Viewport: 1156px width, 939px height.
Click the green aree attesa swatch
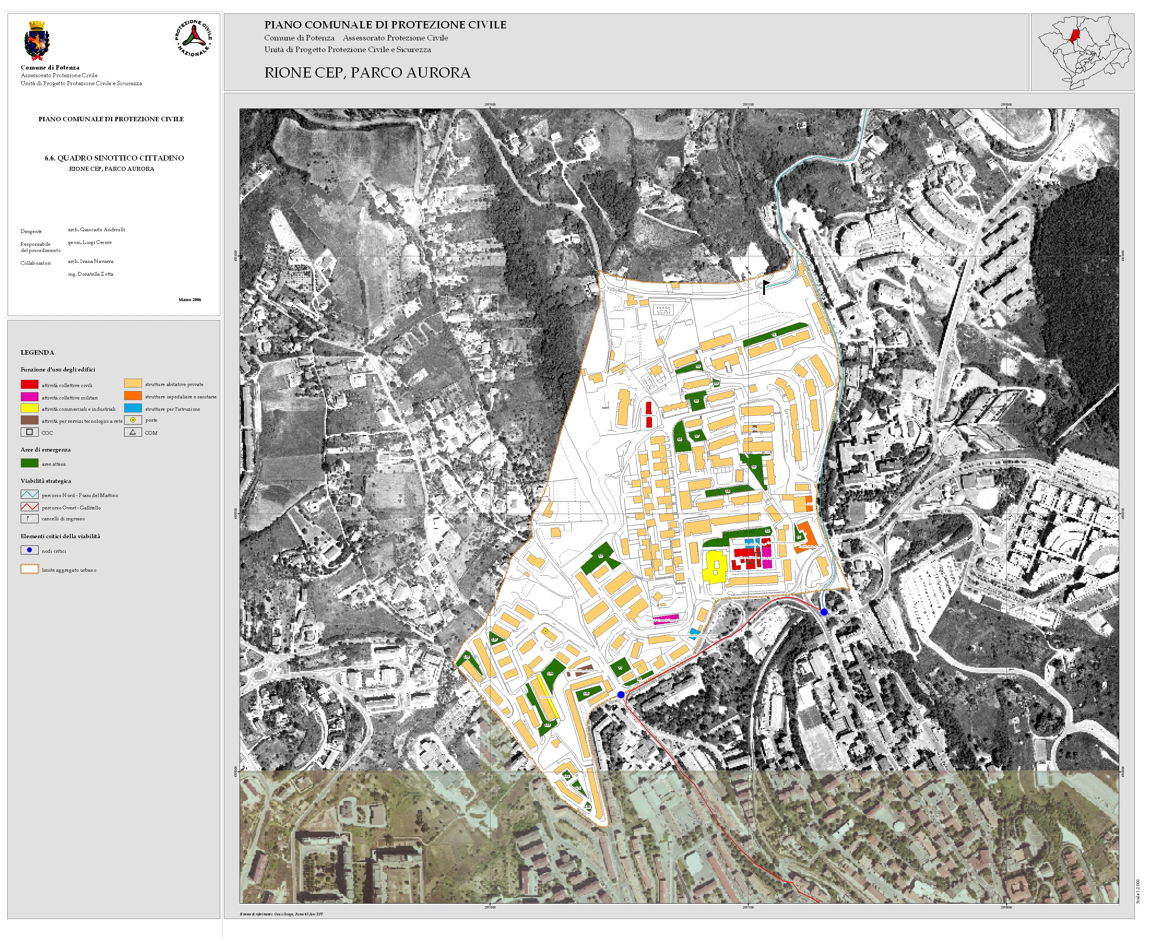click(29, 463)
